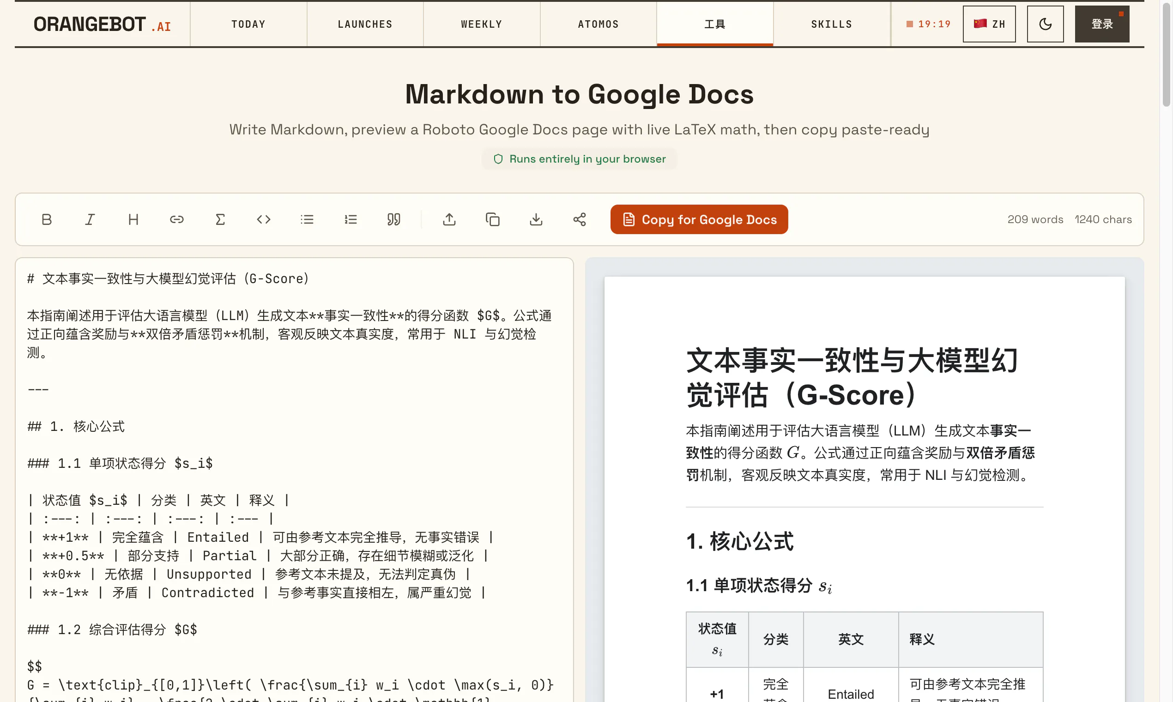1173x702 pixels.
Task: Open the SKILLS tab
Action: pyautogui.click(x=832, y=24)
